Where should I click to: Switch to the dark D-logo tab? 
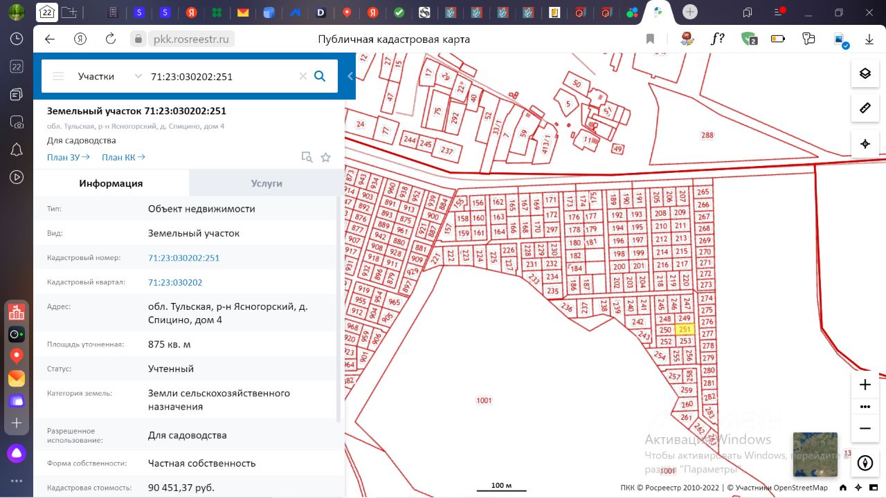[x=320, y=12]
